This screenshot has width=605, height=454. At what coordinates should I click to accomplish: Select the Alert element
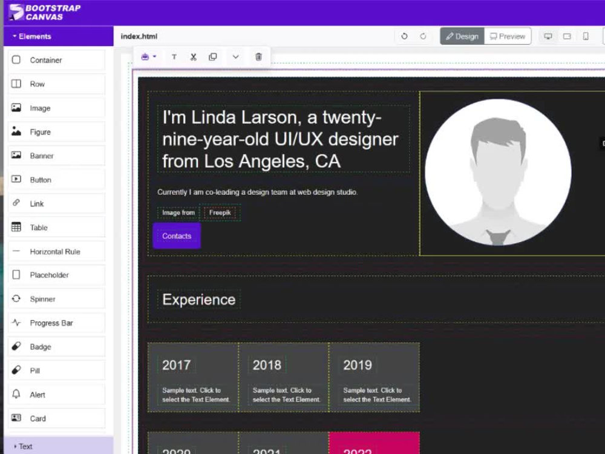[x=56, y=395]
